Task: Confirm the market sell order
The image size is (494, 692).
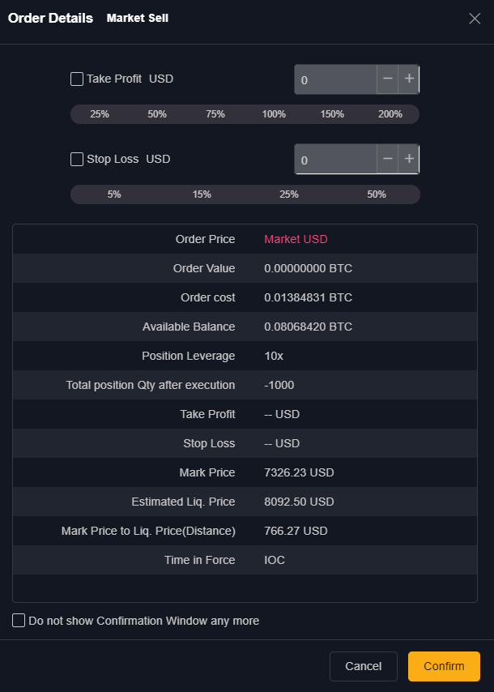Action: (x=444, y=666)
